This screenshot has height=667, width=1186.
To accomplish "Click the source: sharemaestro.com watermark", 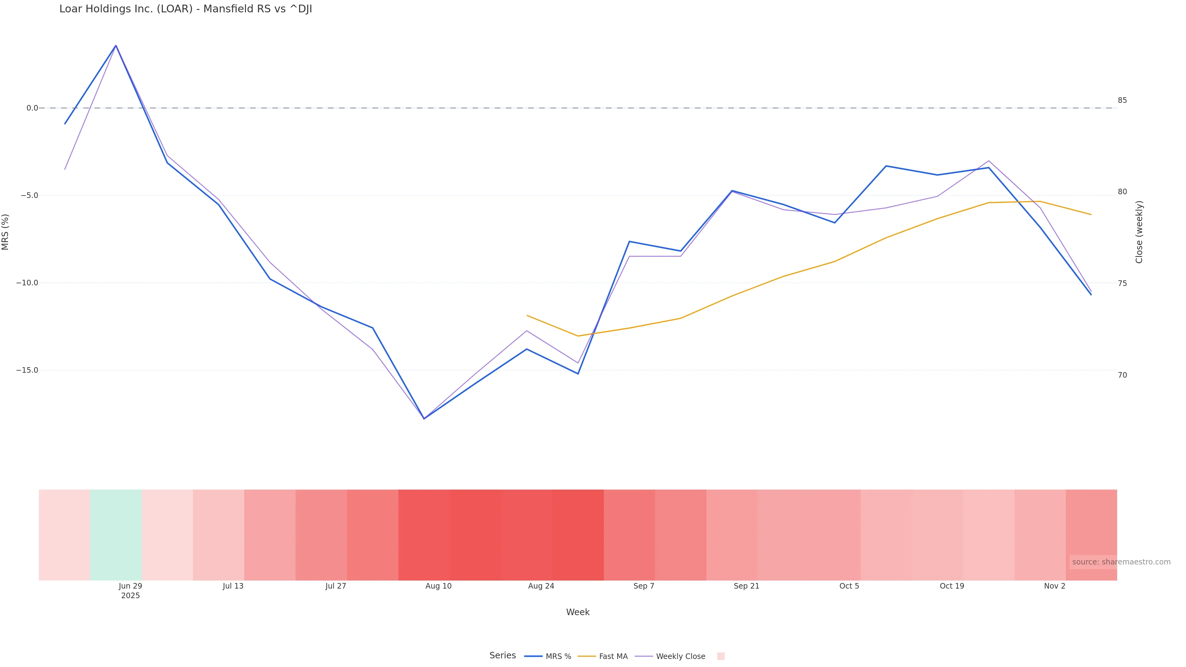I will click(x=1121, y=562).
